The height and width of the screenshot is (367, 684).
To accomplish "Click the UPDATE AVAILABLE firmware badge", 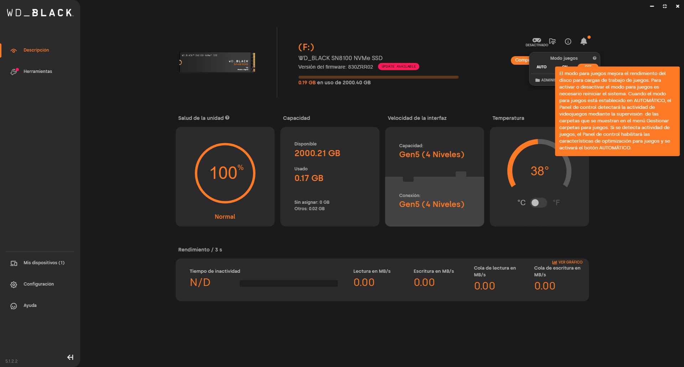I will 398,67.
